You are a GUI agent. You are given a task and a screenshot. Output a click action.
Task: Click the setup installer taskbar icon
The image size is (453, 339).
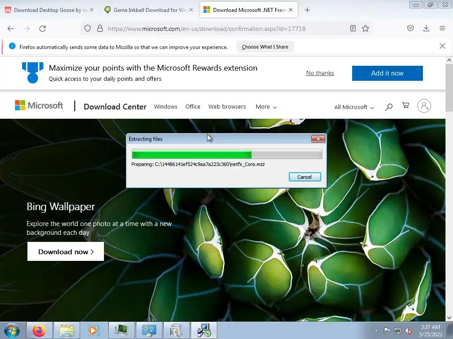pos(203,330)
